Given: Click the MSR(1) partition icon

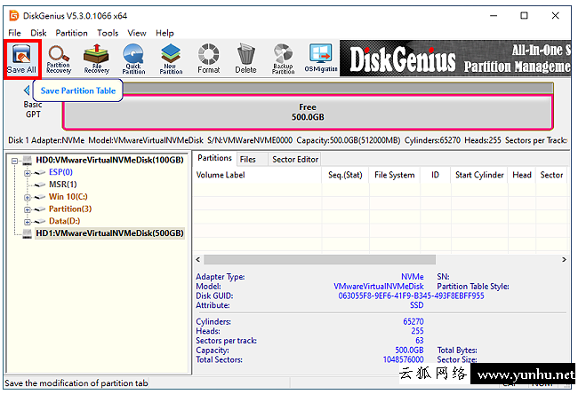Looking at the screenshot, I should pos(40,185).
